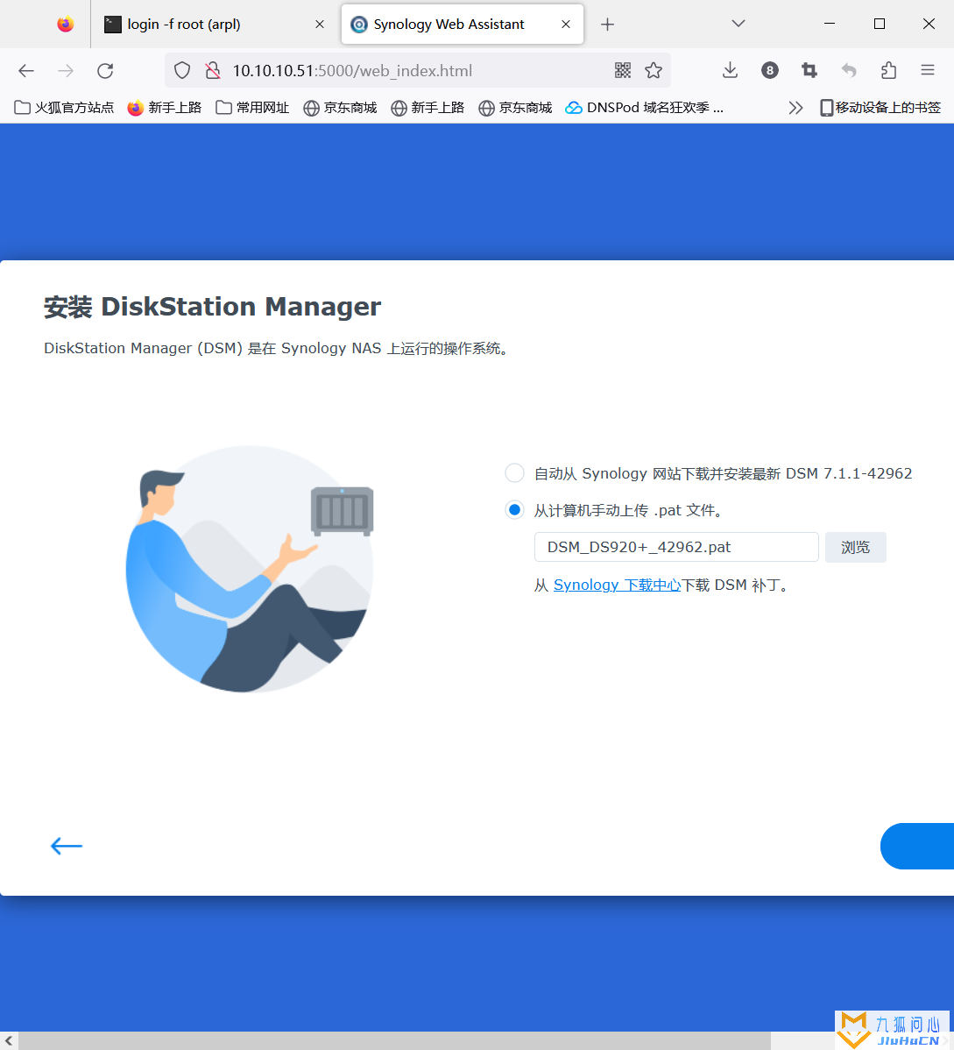Click the Firefox view icon in tab strip

[x=65, y=25]
